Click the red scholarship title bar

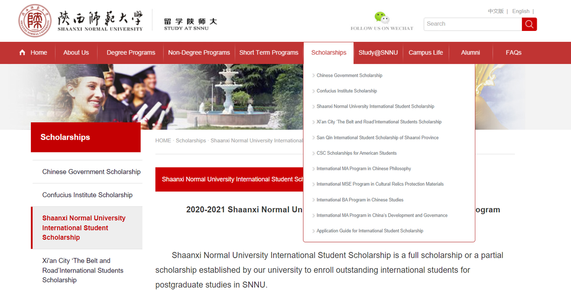[x=229, y=180]
